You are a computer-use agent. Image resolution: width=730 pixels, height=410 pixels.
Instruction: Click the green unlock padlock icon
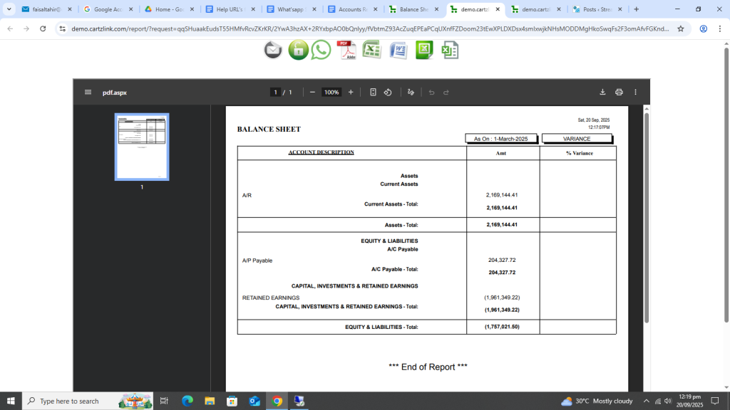(x=298, y=50)
